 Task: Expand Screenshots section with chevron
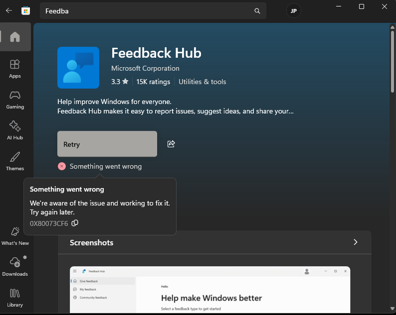(355, 242)
